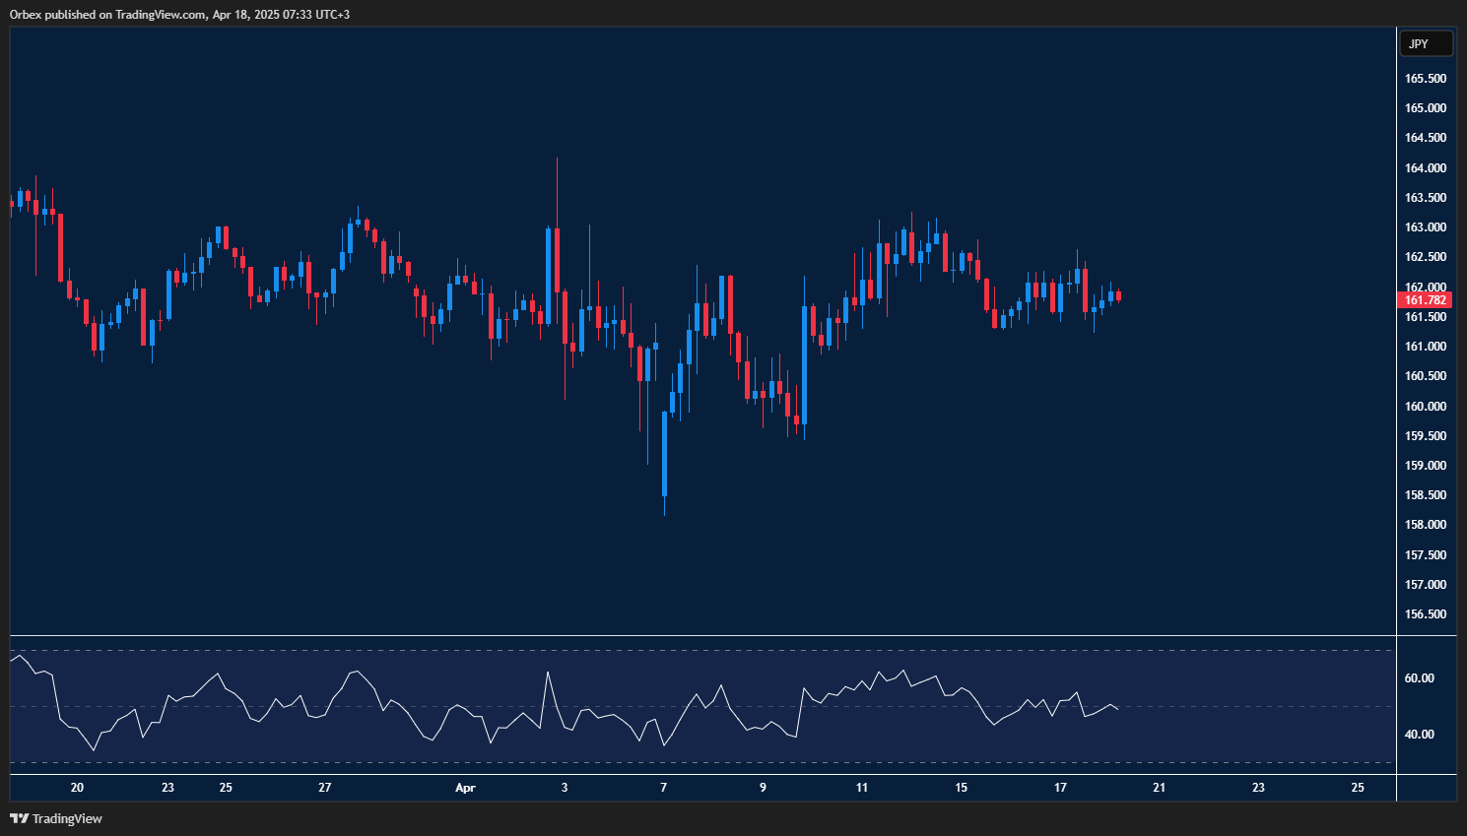The image size is (1467, 836).
Task: Pick the 11 date marker on time axis
Action: coord(862,788)
